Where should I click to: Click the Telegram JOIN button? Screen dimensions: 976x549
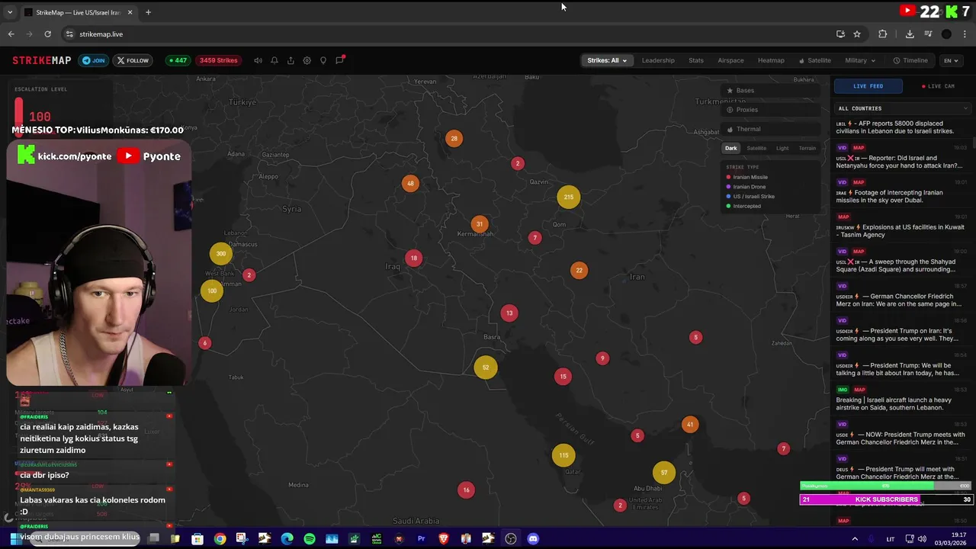94,60
